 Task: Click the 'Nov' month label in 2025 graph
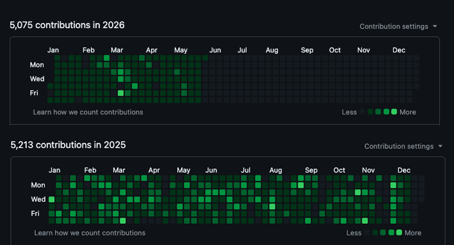pos(368,170)
